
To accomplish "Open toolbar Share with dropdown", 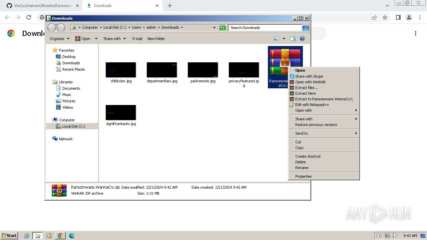I will [x=114, y=39].
